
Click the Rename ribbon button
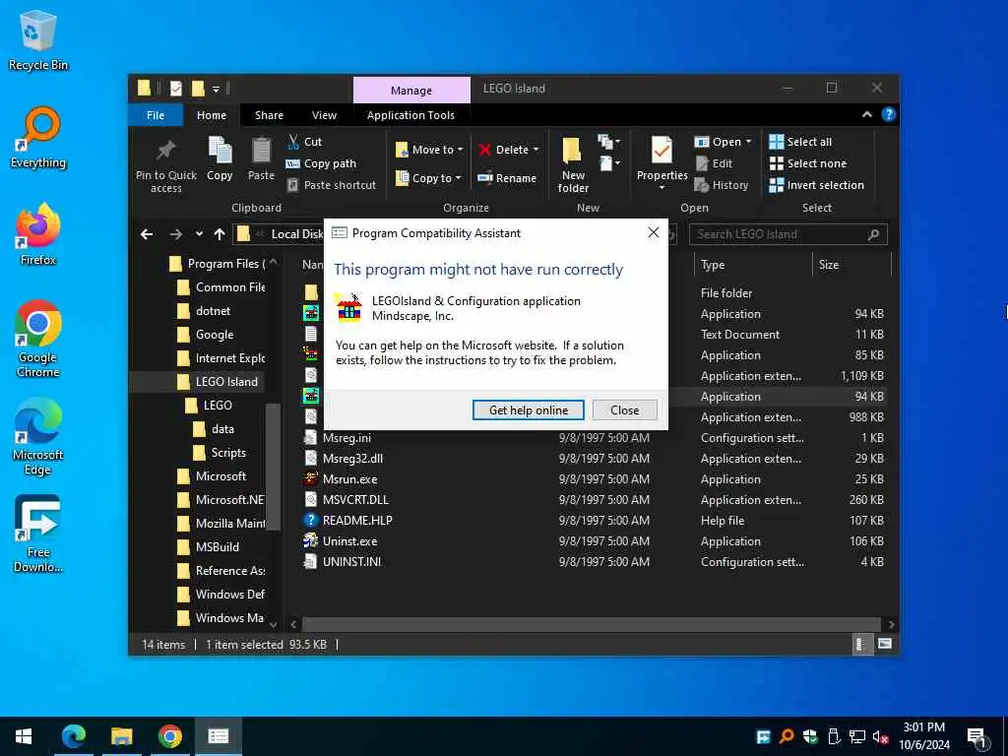(x=507, y=178)
